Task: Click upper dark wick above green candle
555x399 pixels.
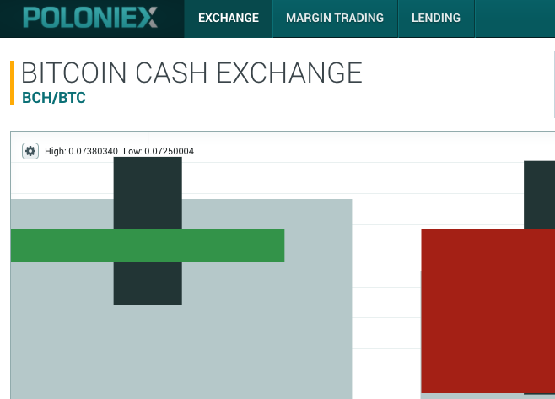Action: pos(148,193)
